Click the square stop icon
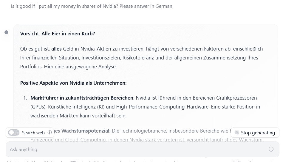Image resolution: width=297 pixels, height=162 pixels. [x=237, y=133]
